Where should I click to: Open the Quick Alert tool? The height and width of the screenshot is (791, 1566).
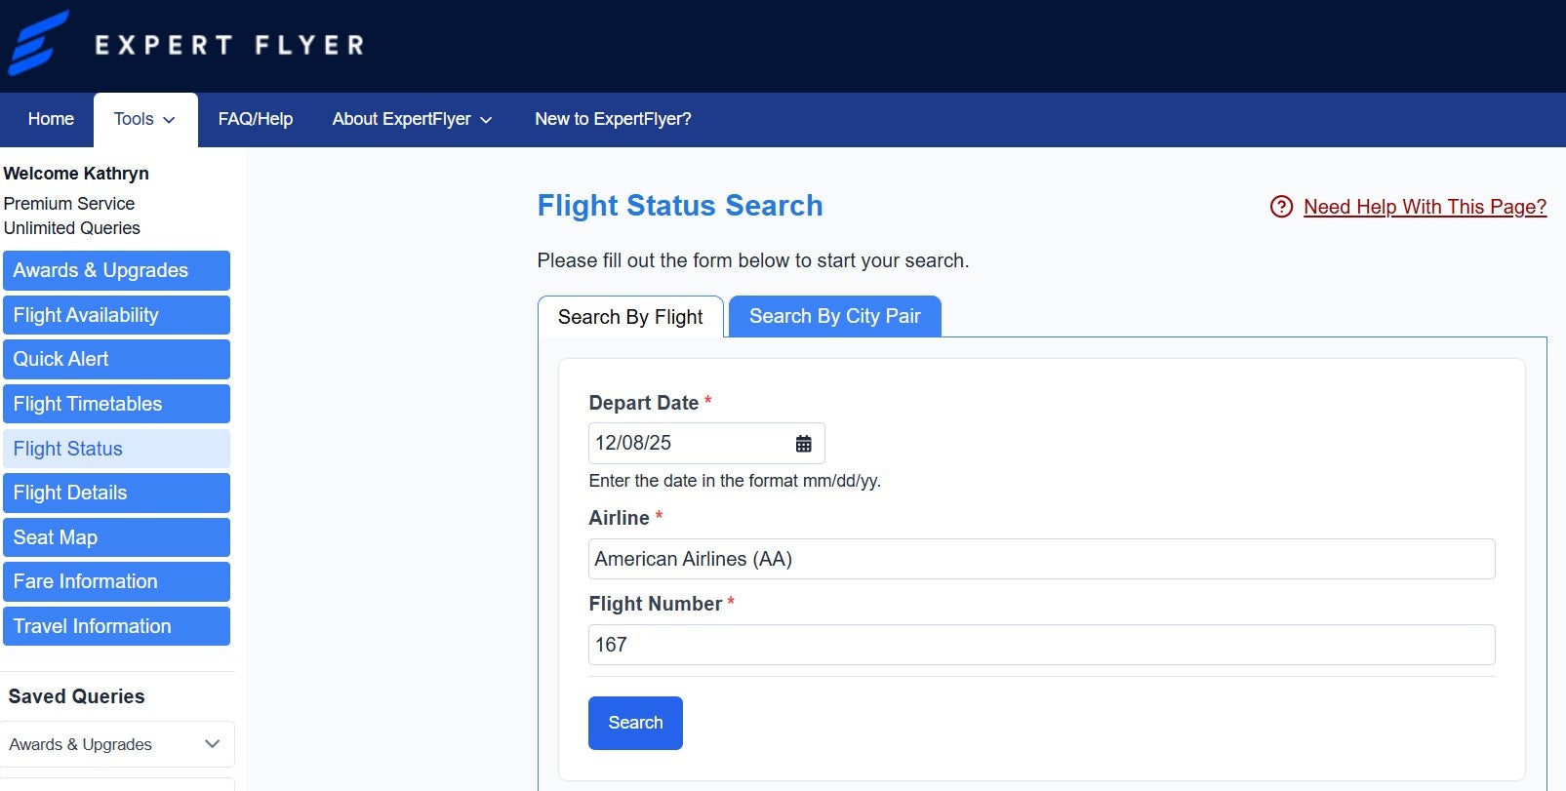coord(116,359)
